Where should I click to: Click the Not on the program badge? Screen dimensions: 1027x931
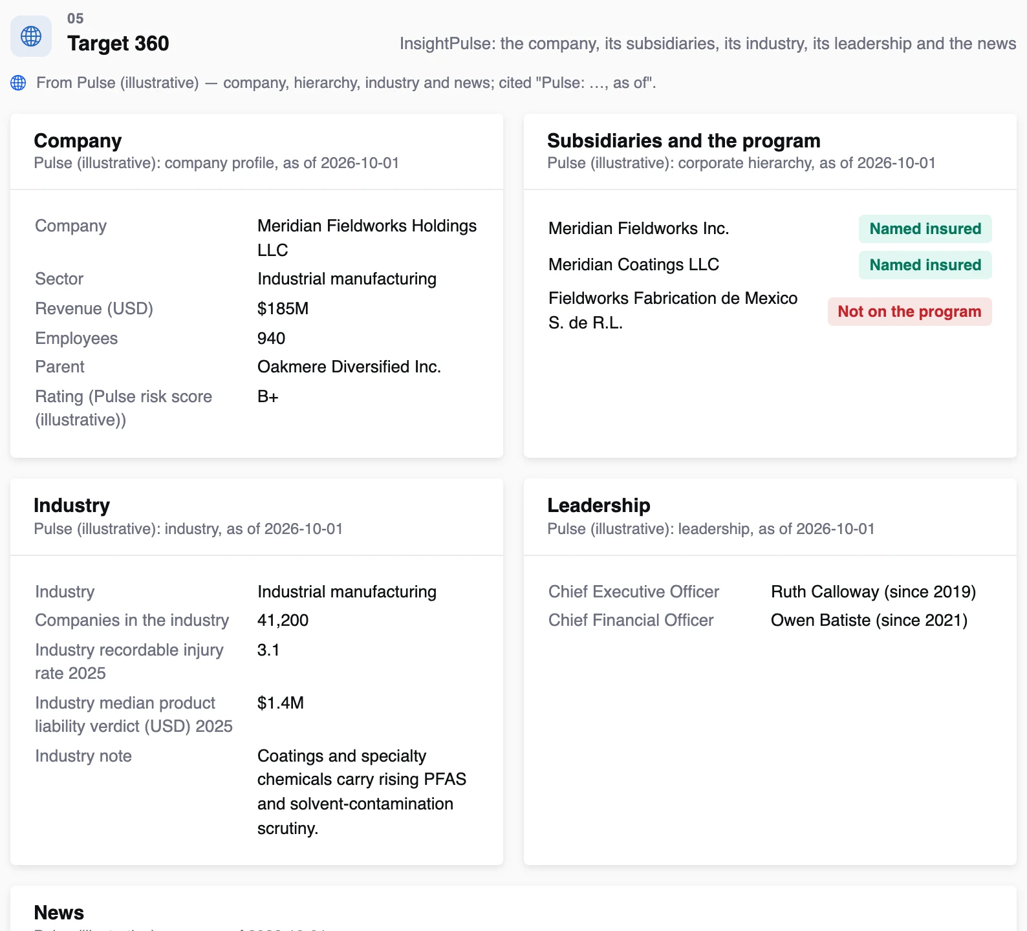pos(909,312)
